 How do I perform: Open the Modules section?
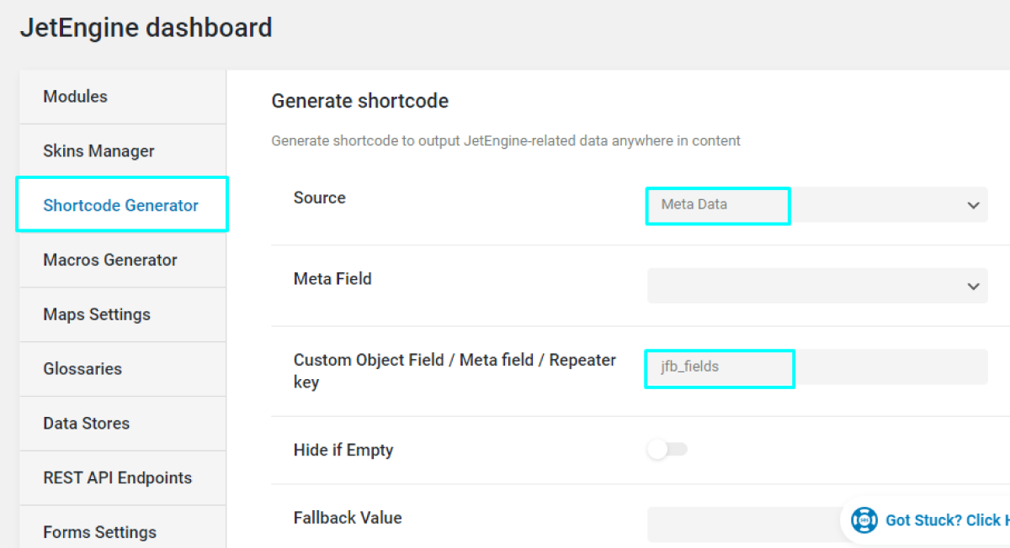[x=75, y=96]
